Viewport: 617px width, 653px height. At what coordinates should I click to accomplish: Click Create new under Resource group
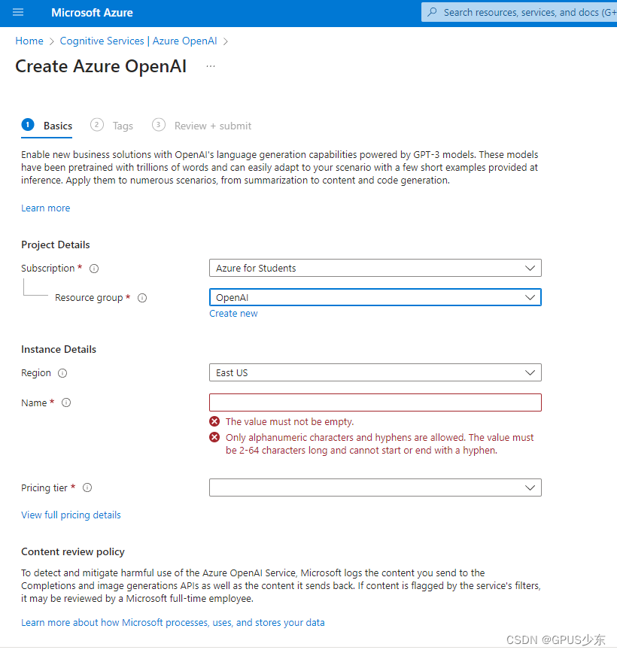click(233, 314)
